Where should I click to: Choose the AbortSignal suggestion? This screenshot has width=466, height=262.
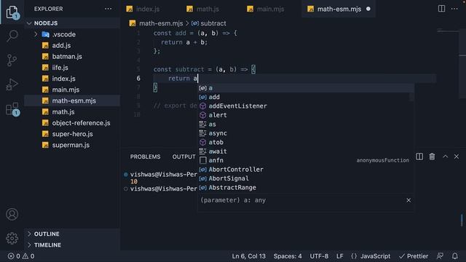(x=306, y=178)
